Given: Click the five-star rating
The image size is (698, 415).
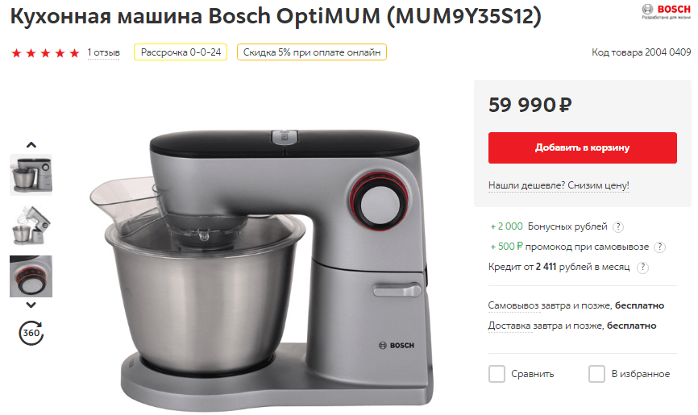Looking at the screenshot, I should pos(45,53).
